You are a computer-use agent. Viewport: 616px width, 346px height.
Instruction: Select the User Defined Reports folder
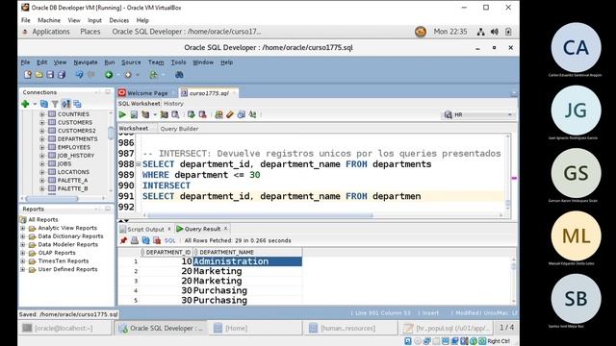point(67,269)
